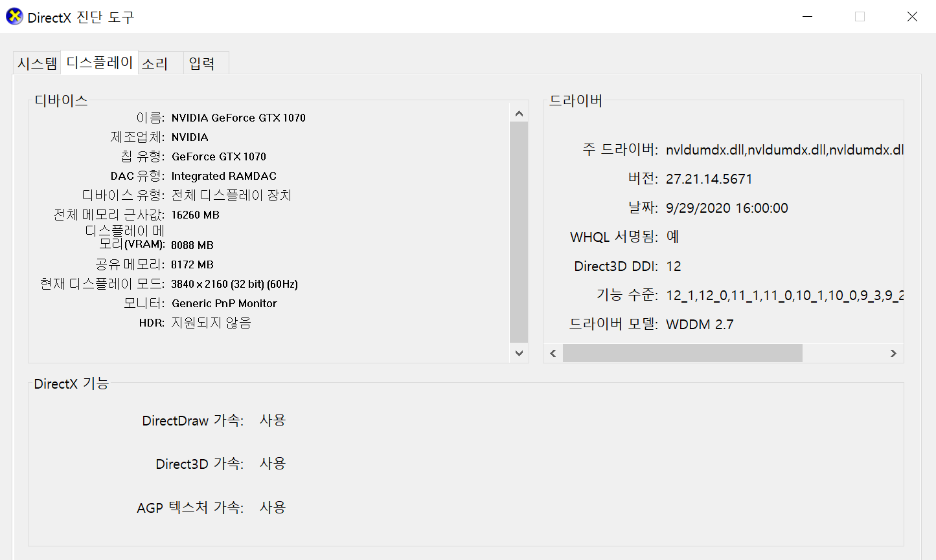Click the DirectX icon in the title bar
This screenshot has width=936, height=560.
point(14,17)
